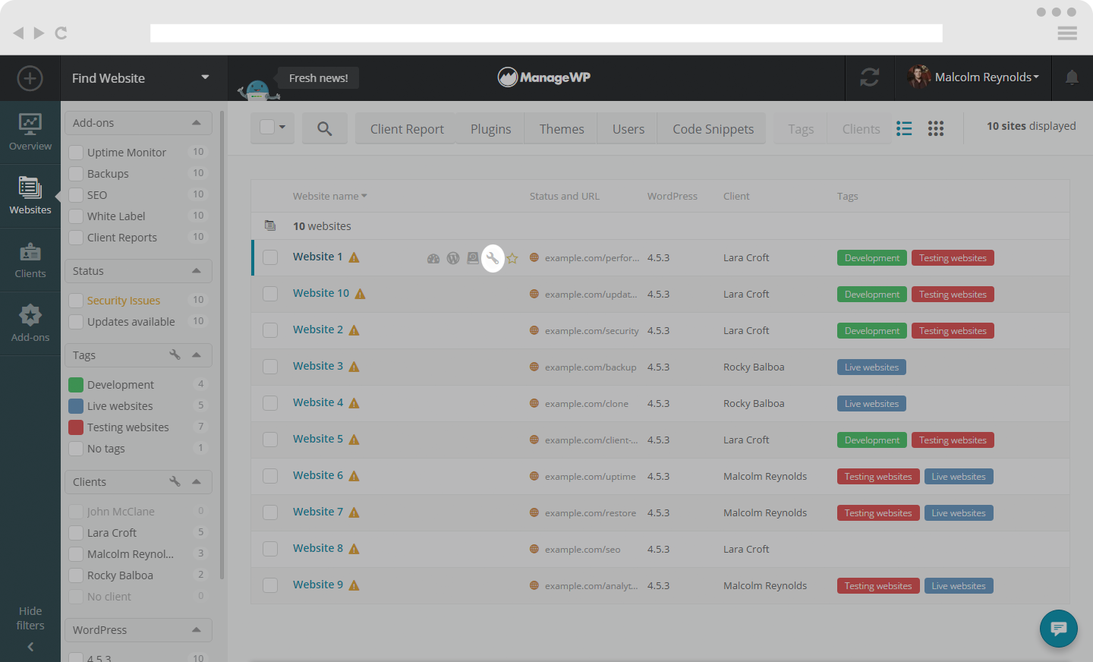Toggle the Uptime Monitor filter checkbox
1093x662 pixels.
[76, 153]
